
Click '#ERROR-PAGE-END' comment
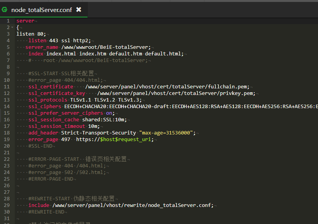point(51,179)
